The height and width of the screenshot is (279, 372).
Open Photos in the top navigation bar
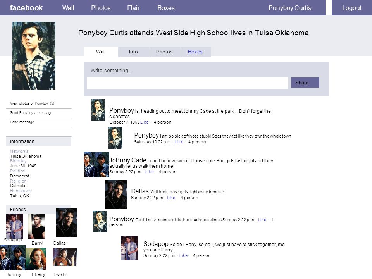(101, 8)
